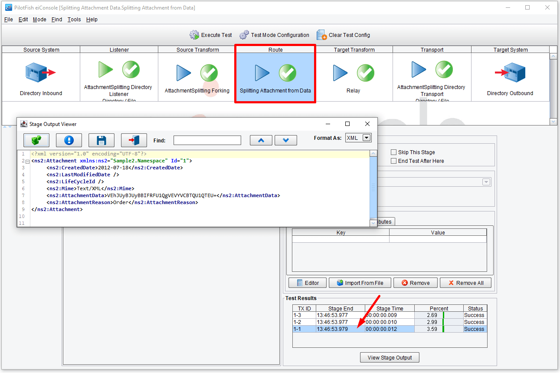Open Test Mode Configuration
The height and width of the screenshot is (373, 560).
click(274, 35)
